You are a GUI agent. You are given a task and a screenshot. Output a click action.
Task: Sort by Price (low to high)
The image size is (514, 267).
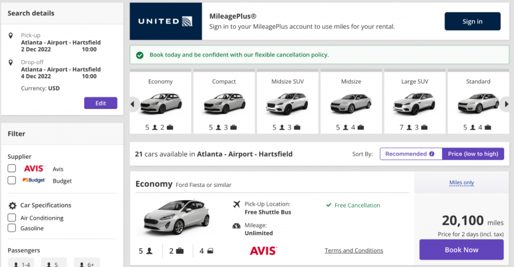[x=473, y=154]
